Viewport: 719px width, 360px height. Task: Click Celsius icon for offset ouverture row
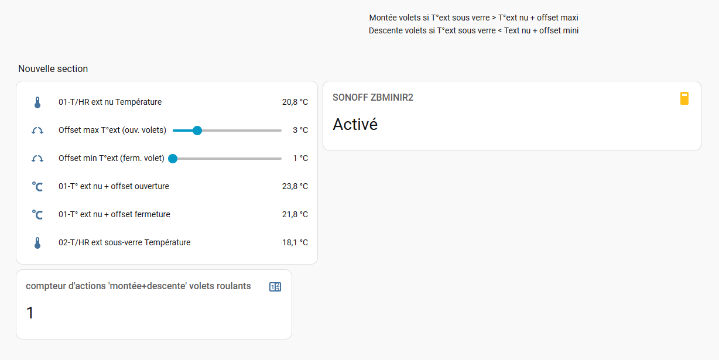tap(37, 187)
